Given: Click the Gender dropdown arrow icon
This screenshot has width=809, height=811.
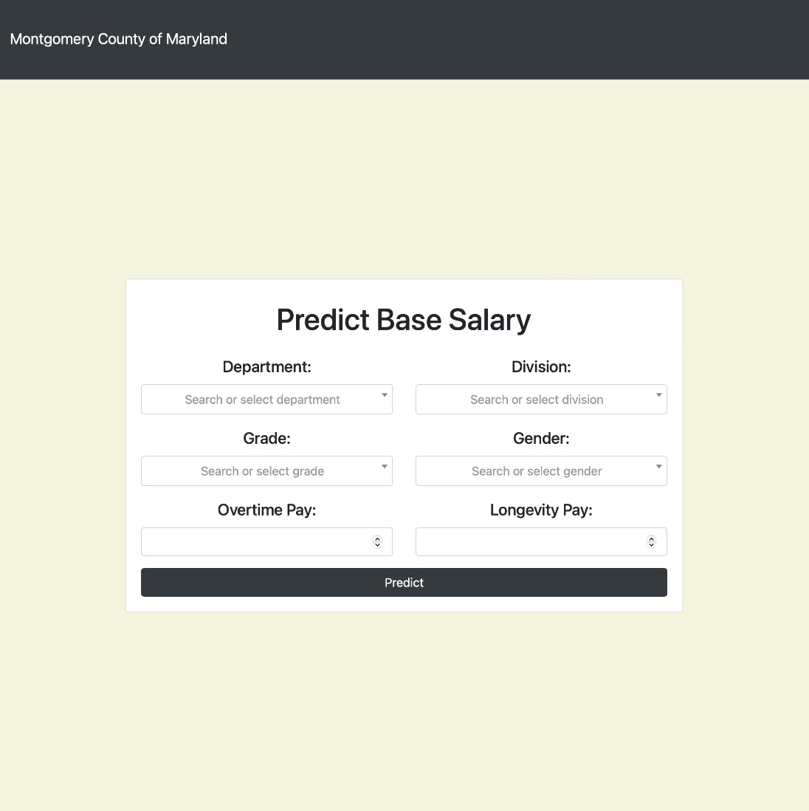Looking at the screenshot, I should pos(658,467).
